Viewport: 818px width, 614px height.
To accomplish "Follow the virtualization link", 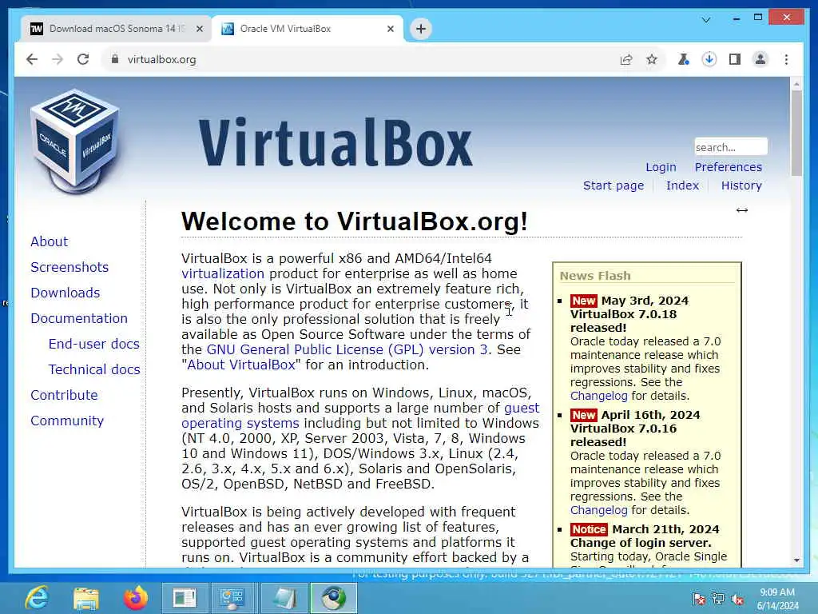I will [x=223, y=273].
